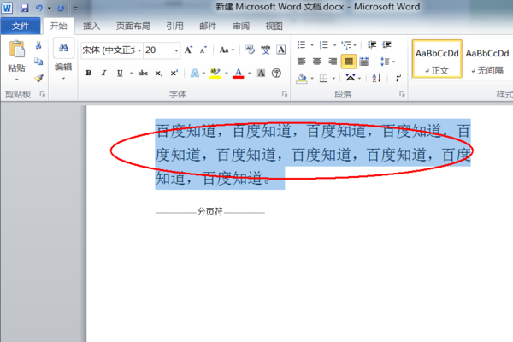The height and width of the screenshot is (342, 513).
Task: Switch to the 开始 tab
Action: tap(58, 26)
